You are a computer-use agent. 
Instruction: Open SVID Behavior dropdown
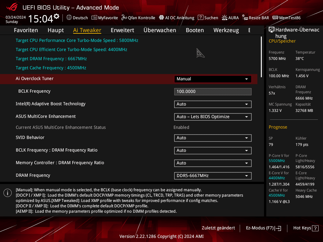[213, 138]
